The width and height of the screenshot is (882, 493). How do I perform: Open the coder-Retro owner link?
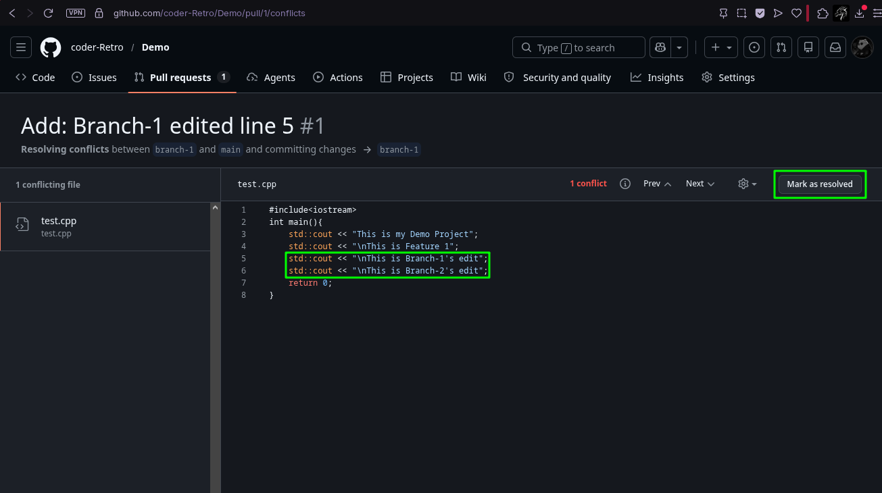click(x=97, y=47)
